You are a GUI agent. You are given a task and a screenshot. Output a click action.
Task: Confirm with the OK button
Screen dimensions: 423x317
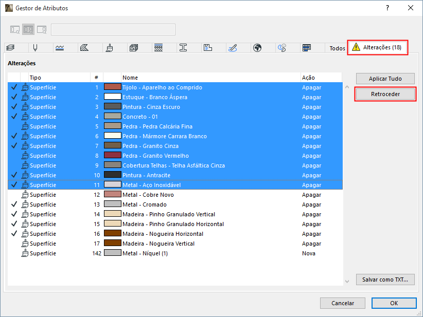pos(394,303)
